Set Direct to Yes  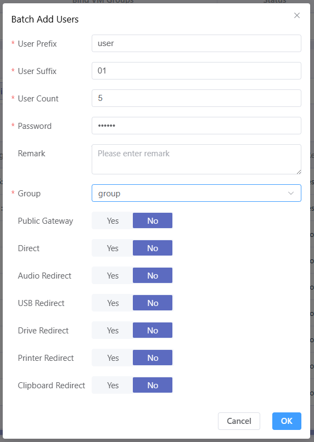click(x=113, y=248)
